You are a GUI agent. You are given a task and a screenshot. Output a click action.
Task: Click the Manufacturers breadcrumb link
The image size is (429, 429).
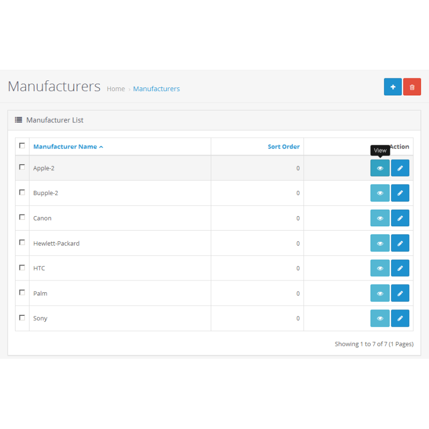coord(156,89)
